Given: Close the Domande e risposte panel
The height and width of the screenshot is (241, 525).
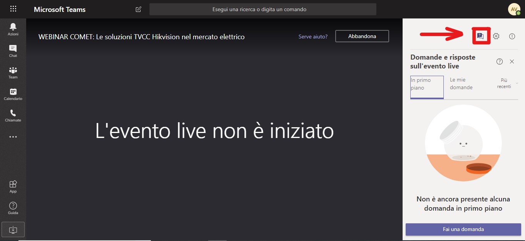Looking at the screenshot, I should pos(512,61).
